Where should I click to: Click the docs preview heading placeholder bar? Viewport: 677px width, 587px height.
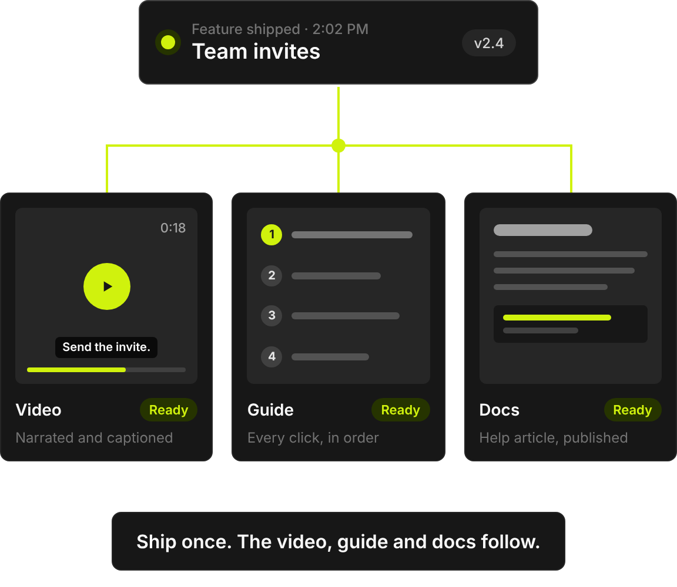coord(543,230)
